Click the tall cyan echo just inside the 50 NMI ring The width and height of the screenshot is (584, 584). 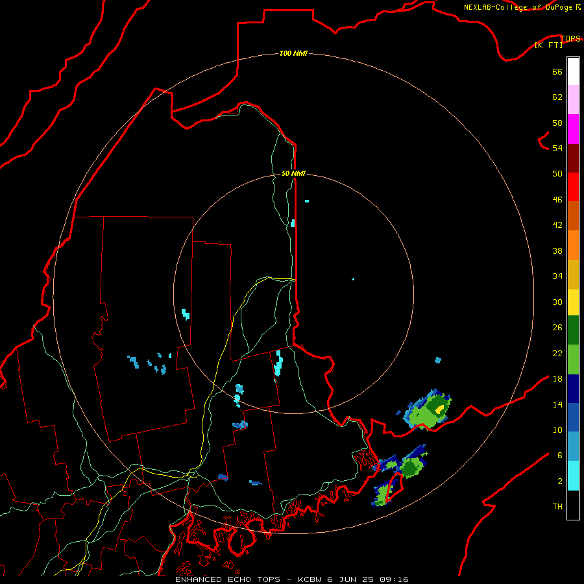tap(278, 363)
